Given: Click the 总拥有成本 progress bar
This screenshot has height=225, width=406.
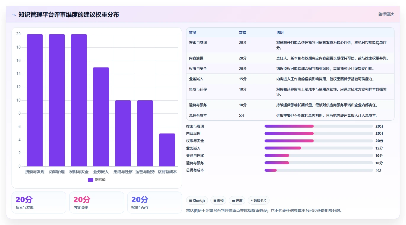Looking at the screenshot, I should click(319, 170).
